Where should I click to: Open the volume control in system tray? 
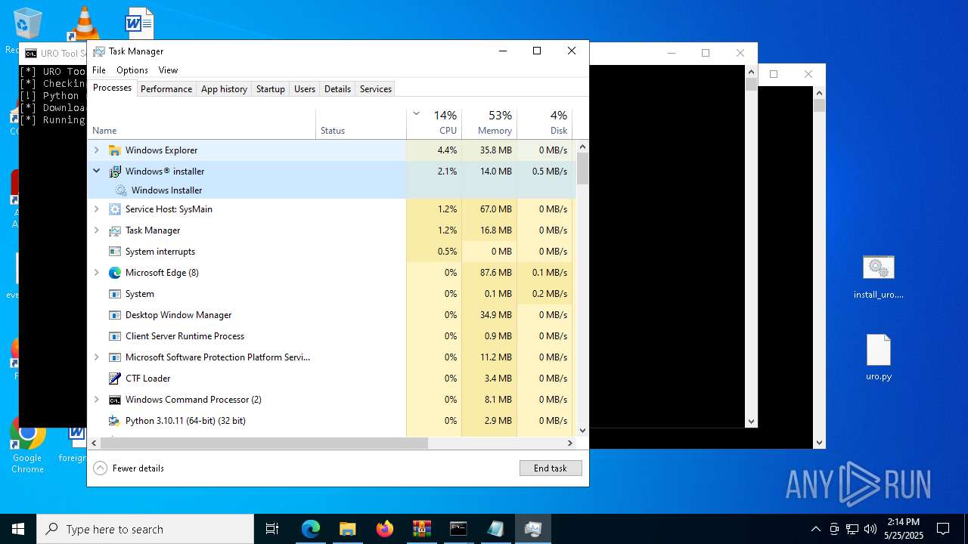point(870,529)
